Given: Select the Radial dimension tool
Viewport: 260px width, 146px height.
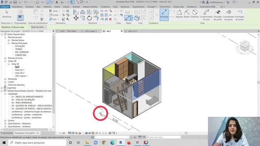Looking at the screenshot, I should (x=187, y=14).
